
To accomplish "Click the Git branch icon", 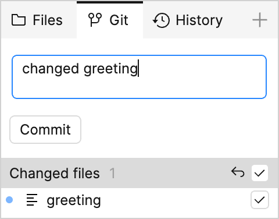I will click(95, 20).
